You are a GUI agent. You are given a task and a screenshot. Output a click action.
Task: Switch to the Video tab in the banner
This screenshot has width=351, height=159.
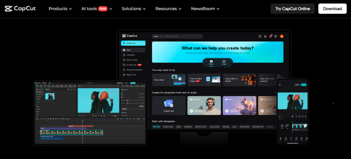coord(211,62)
